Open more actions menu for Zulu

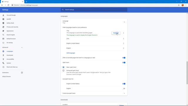[x=123, y=39]
